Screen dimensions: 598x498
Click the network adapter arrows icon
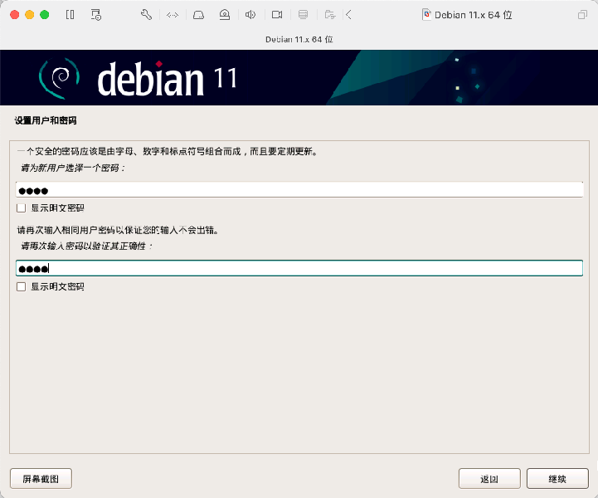point(173,15)
